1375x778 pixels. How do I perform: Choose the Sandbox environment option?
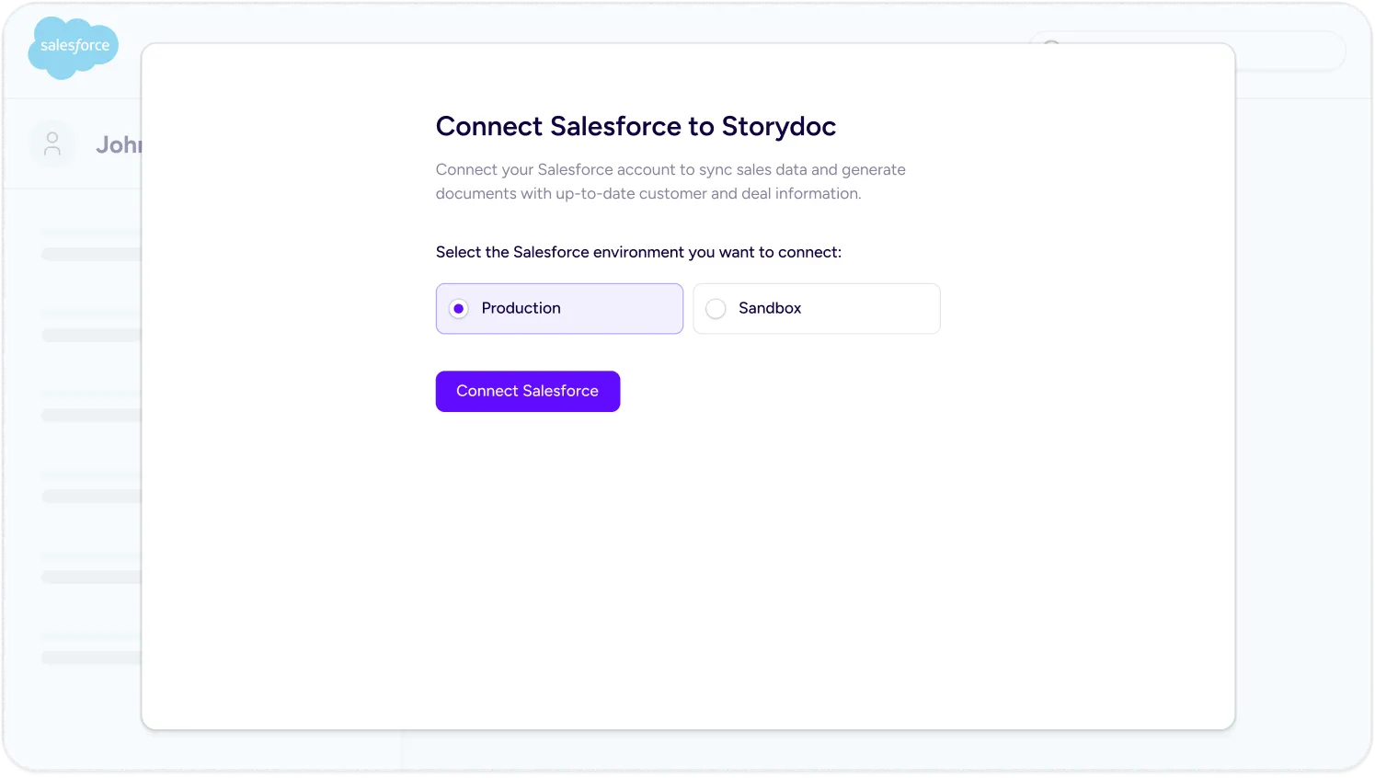(x=816, y=308)
